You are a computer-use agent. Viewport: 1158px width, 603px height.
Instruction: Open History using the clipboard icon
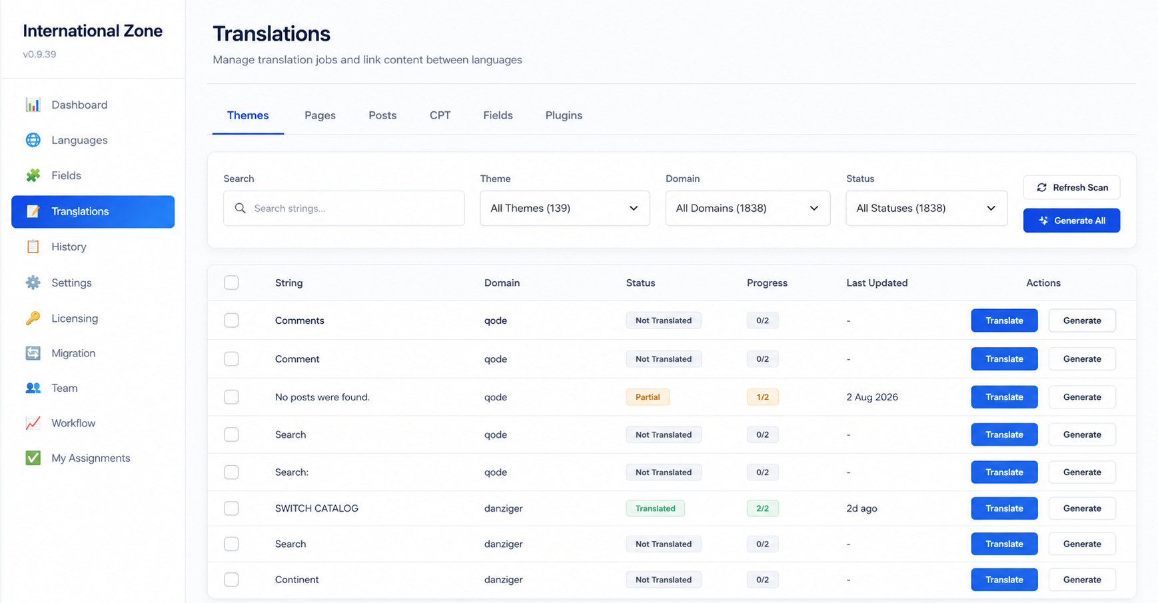tap(33, 247)
